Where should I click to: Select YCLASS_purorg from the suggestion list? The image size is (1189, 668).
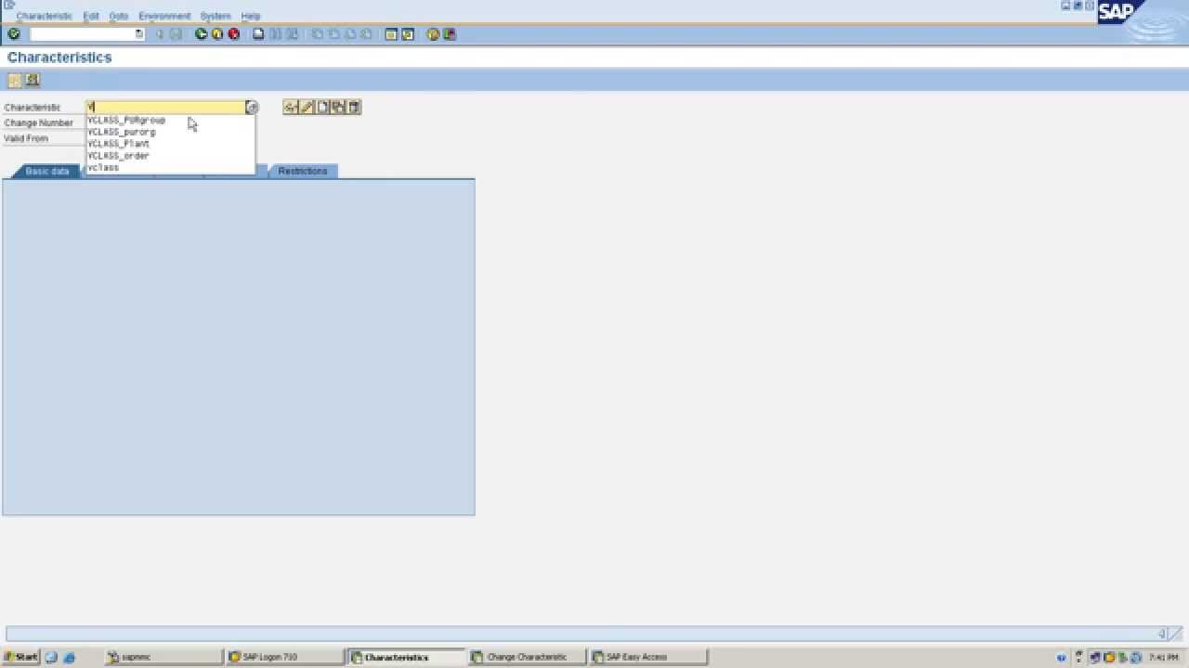[122, 132]
